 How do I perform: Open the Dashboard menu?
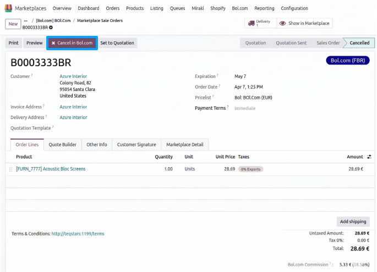89,8
